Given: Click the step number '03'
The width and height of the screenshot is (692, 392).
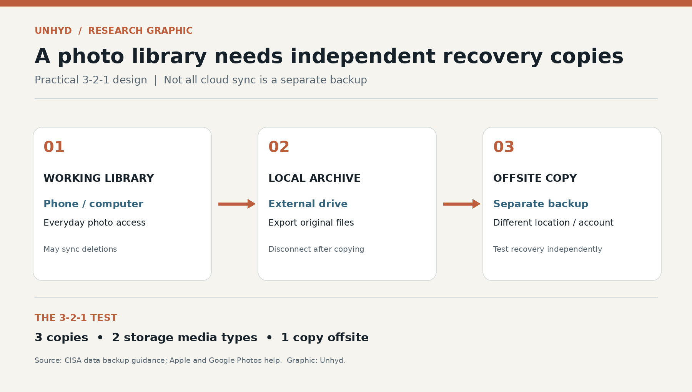Looking at the screenshot, I should pyautogui.click(x=504, y=147).
